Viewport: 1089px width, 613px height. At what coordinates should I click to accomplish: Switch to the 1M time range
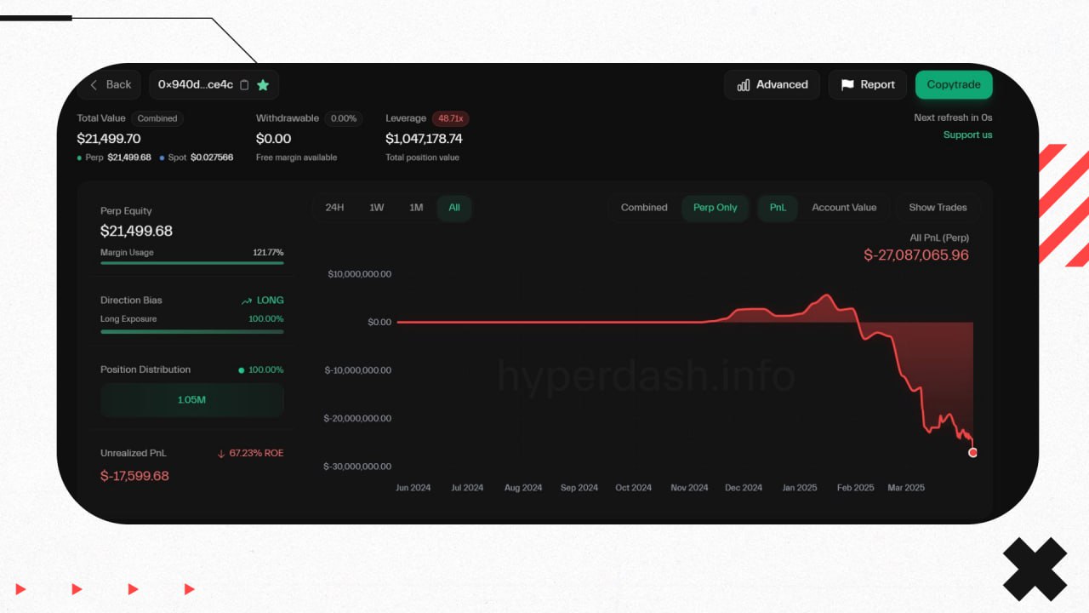pos(416,208)
